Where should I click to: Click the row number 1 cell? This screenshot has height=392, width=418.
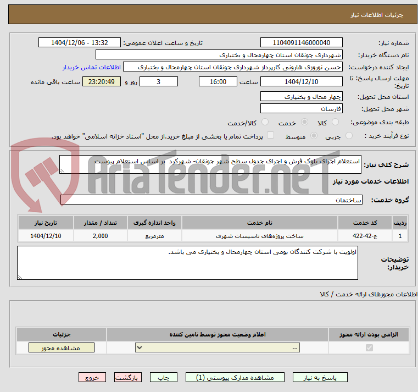click(x=400, y=236)
